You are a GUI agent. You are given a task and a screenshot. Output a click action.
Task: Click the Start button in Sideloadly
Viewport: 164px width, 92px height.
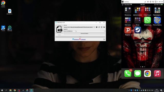click(x=80, y=37)
